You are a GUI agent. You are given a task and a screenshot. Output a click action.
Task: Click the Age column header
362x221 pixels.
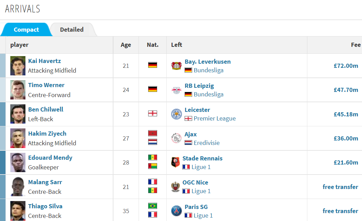click(x=126, y=45)
